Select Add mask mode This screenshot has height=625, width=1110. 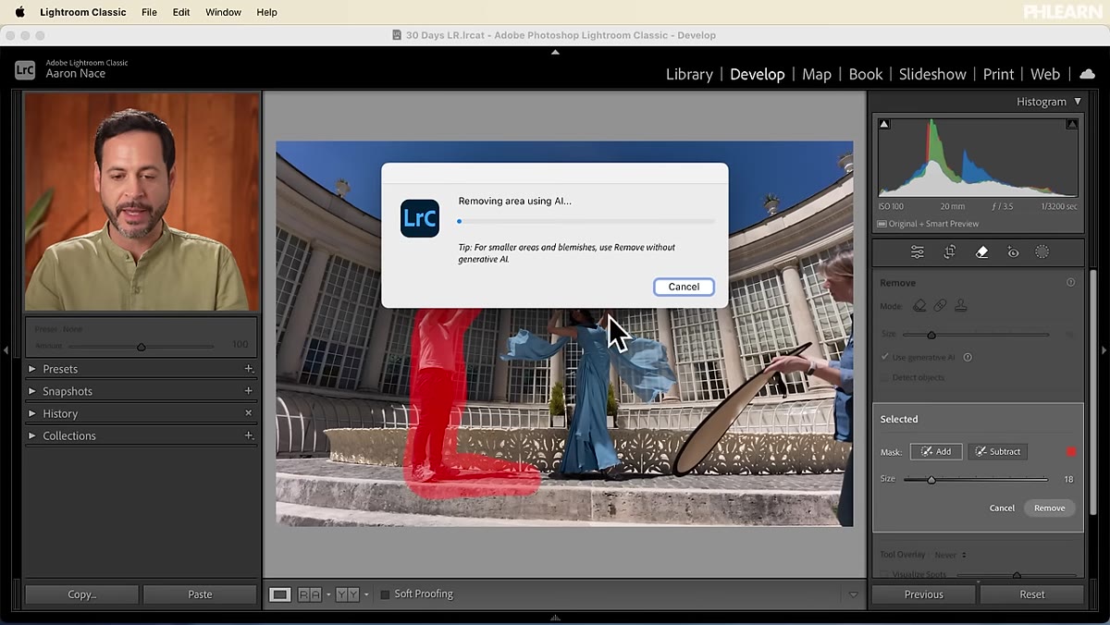(936, 451)
